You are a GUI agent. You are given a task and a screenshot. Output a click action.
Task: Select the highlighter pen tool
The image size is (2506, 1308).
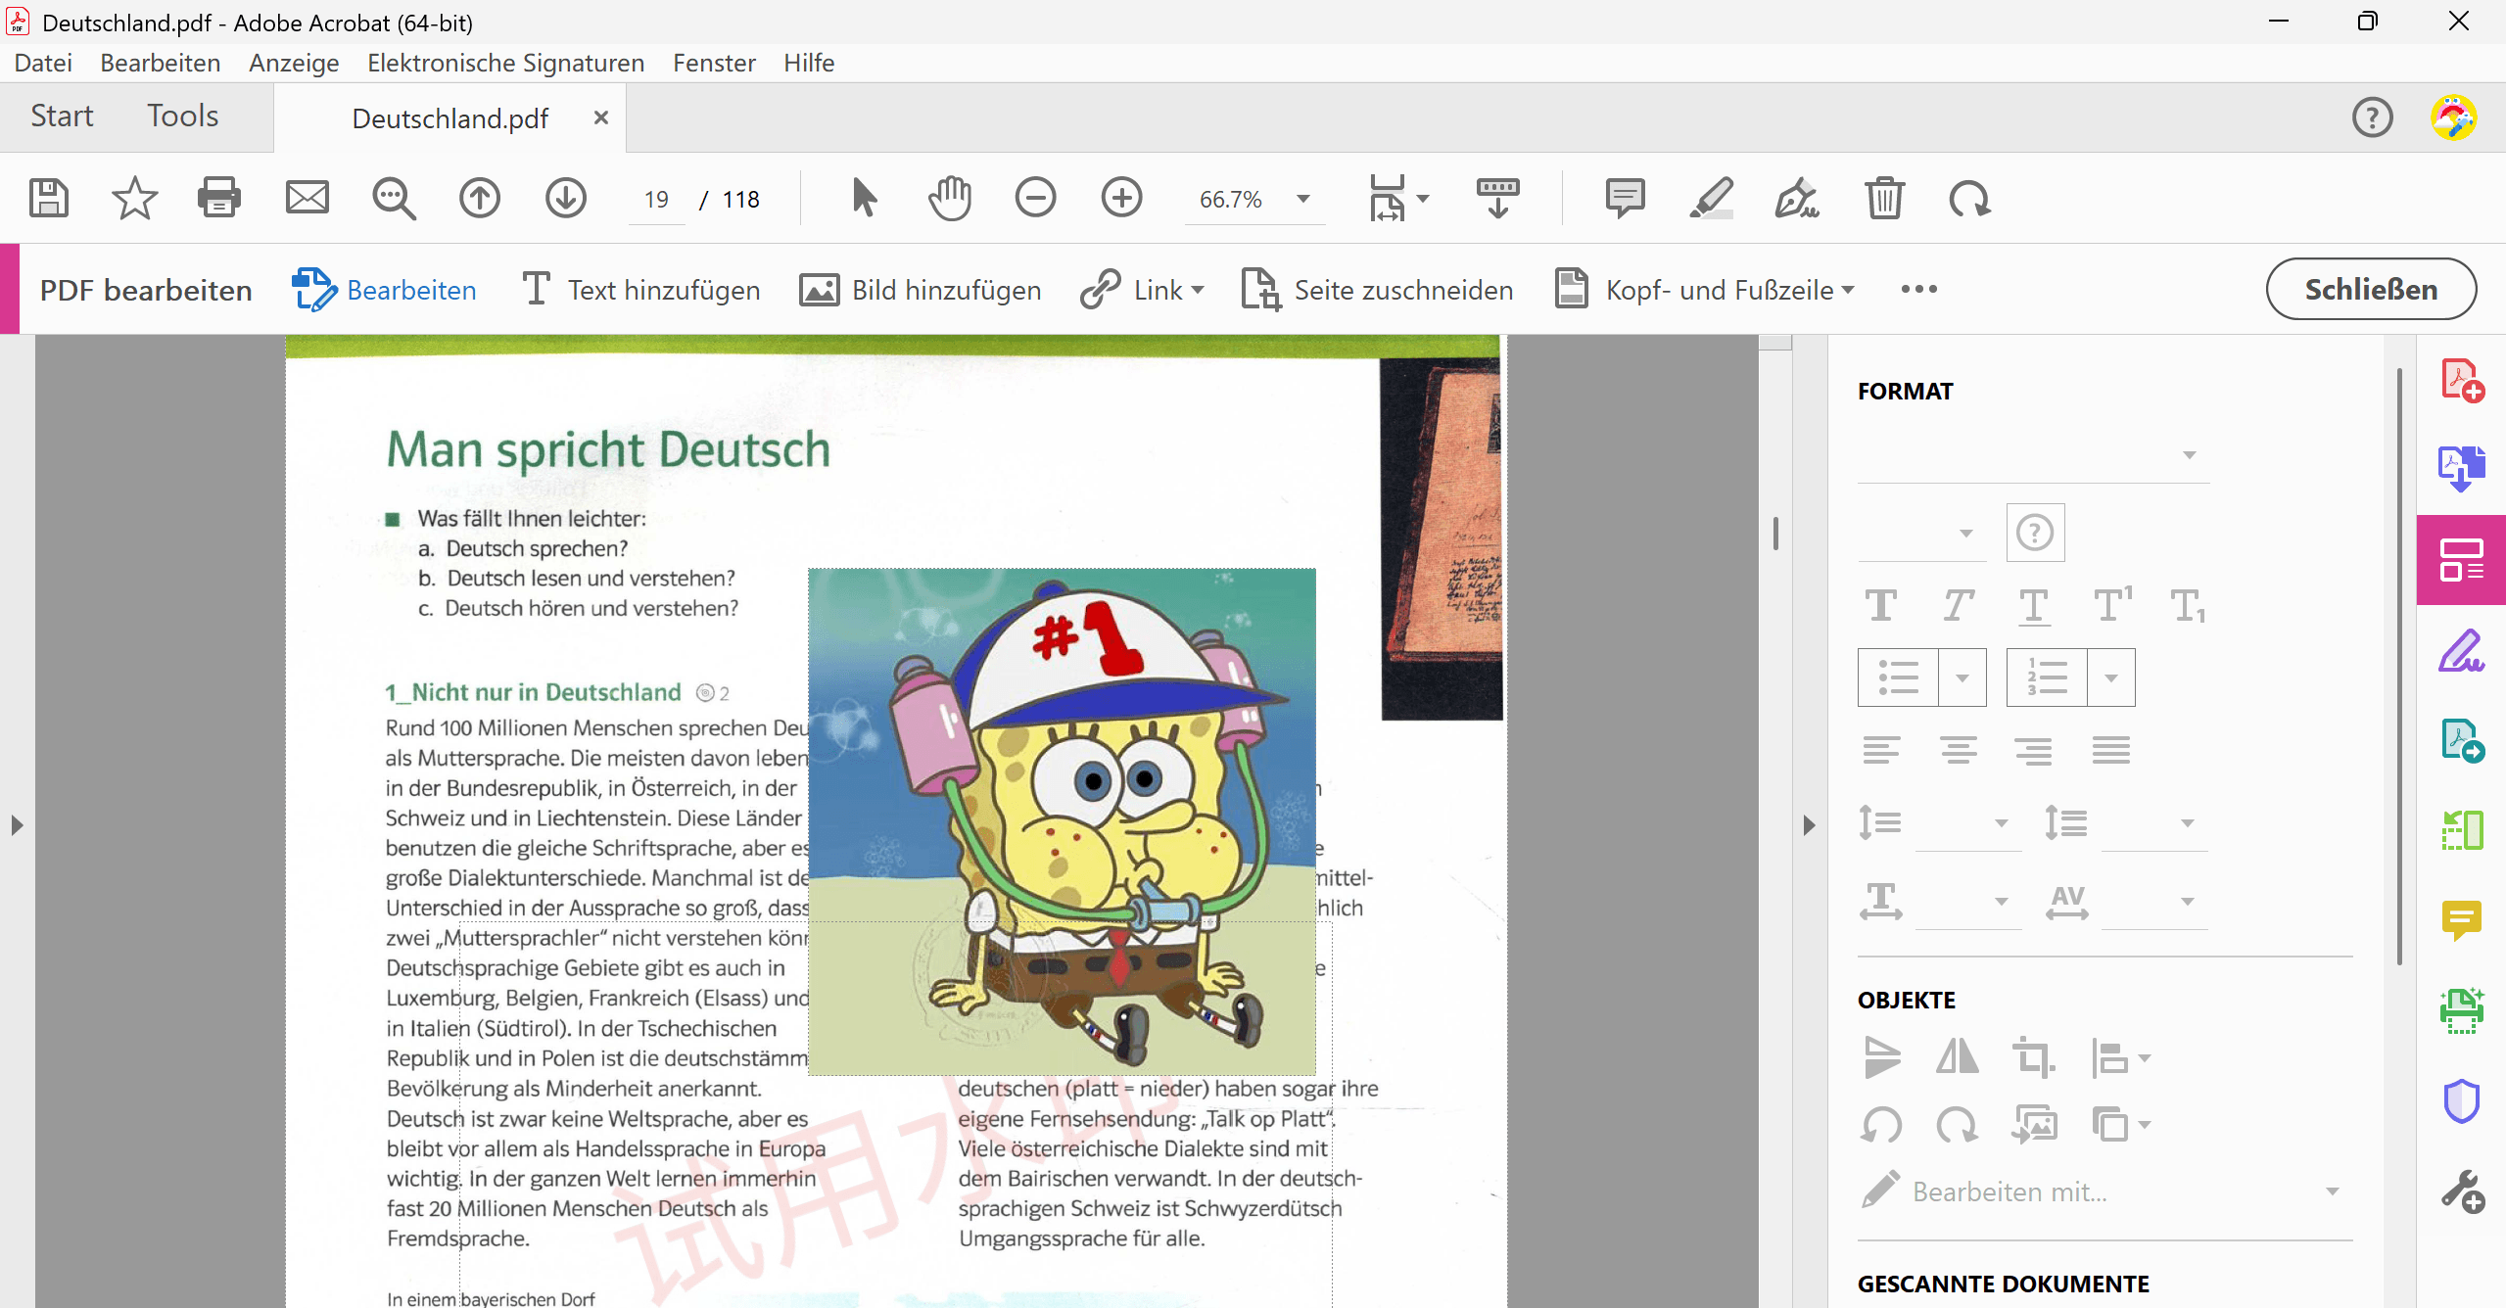[1711, 199]
